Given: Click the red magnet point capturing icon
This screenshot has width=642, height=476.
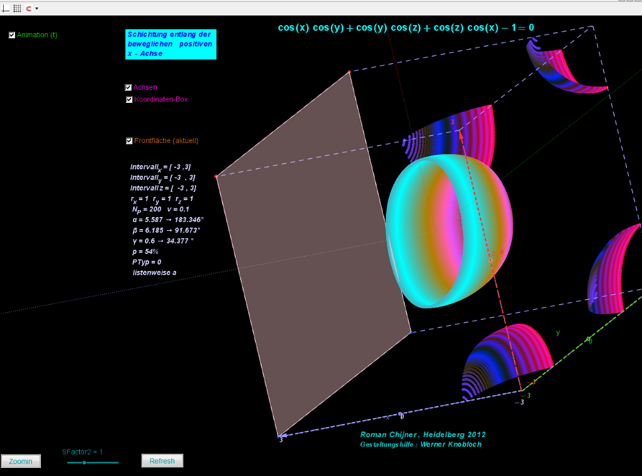Looking at the screenshot, I should (28, 8).
